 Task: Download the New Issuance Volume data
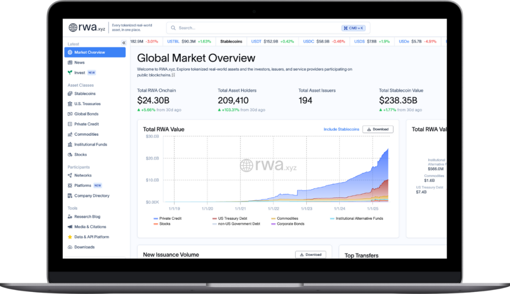pyautogui.click(x=311, y=255)
